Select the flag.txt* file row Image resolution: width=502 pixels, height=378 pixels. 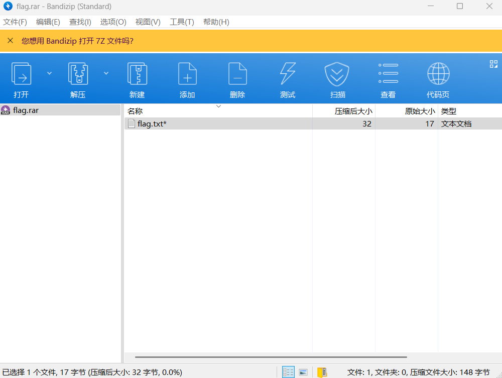(313, 124)
